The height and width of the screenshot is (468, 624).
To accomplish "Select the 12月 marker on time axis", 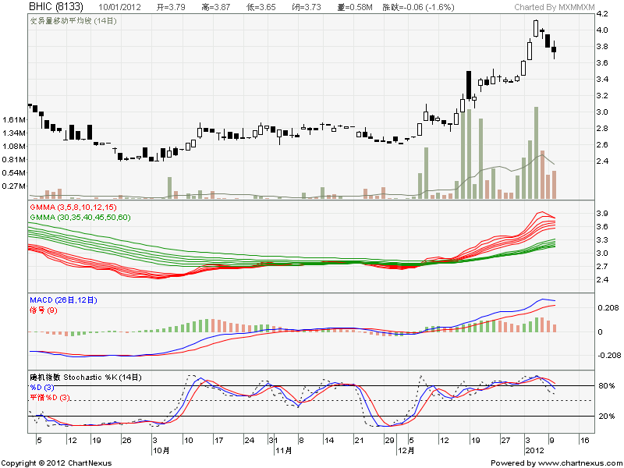I will coord(404,451).
